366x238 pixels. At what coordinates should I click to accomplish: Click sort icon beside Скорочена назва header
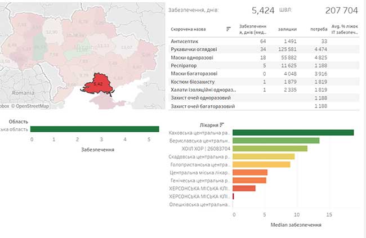click(x=229, y=29)
